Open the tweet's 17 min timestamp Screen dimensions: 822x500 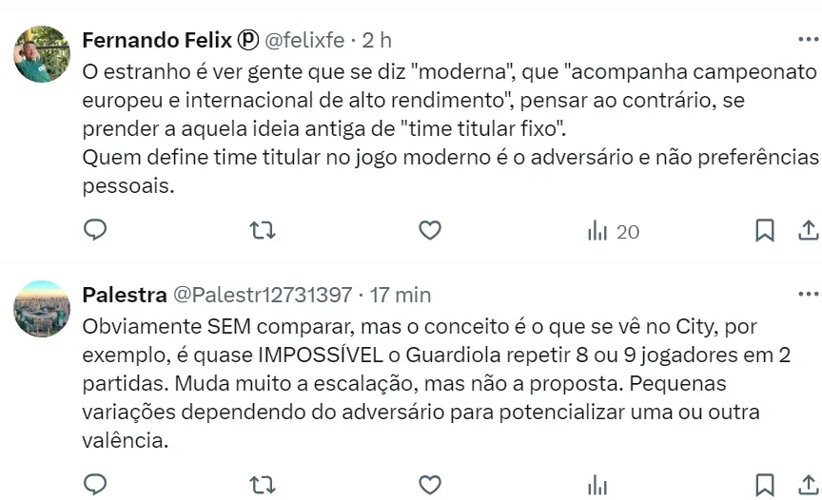point(400,295)
